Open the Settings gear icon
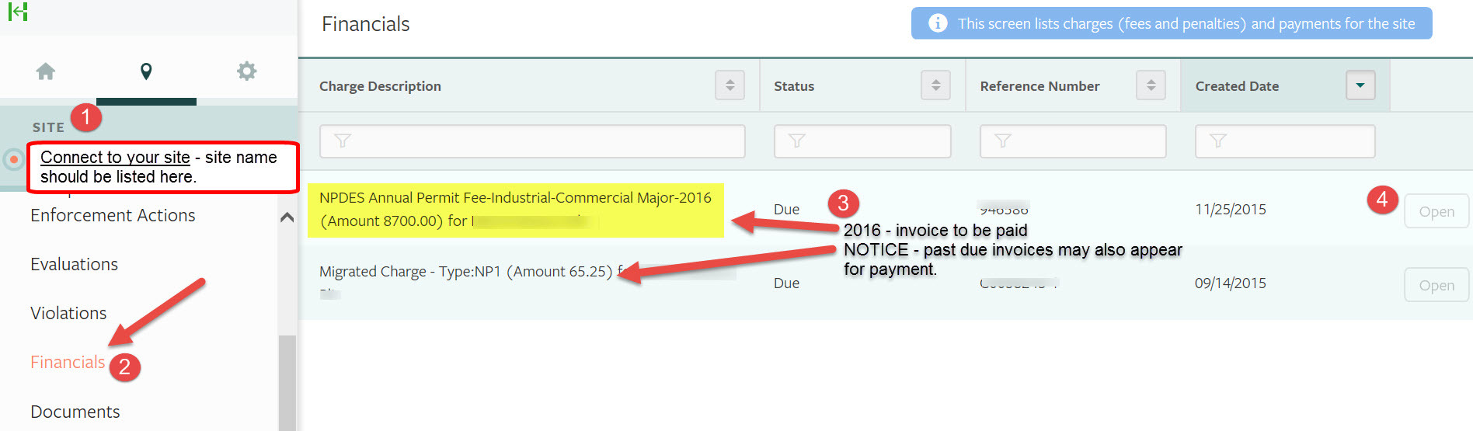Image resolution: width=1473 pixels, height=431 pixels. click(x=246, y=71)
